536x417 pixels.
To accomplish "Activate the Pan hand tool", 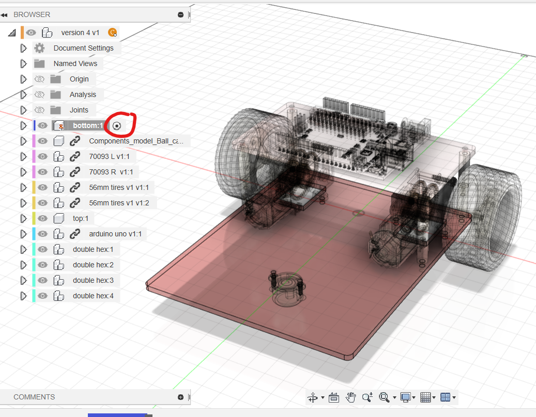I will [x=351, y=397].
